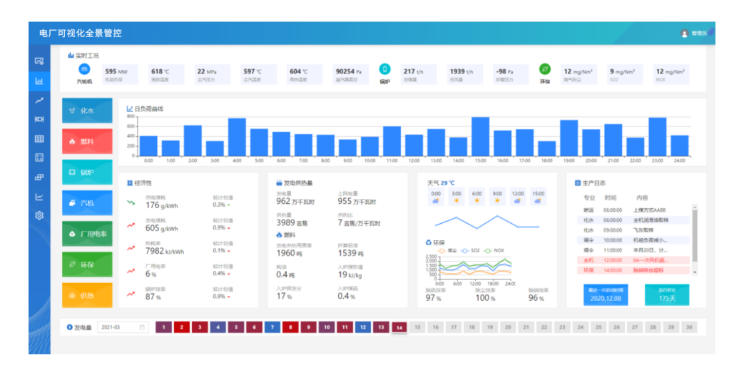Image resolution: width=744 pixels, height=375 pixels.
Task: Select day 14 in the date strip
Action: pyautogui.click(x=399, y=327)
